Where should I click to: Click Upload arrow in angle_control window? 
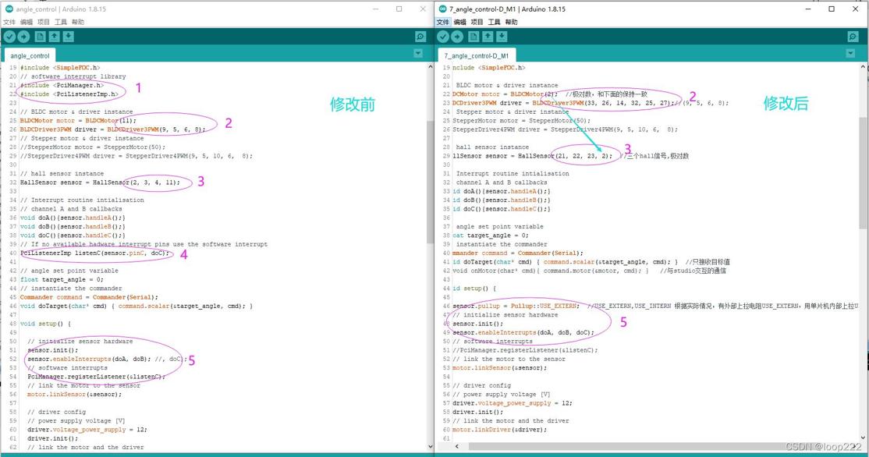[24, 37]
